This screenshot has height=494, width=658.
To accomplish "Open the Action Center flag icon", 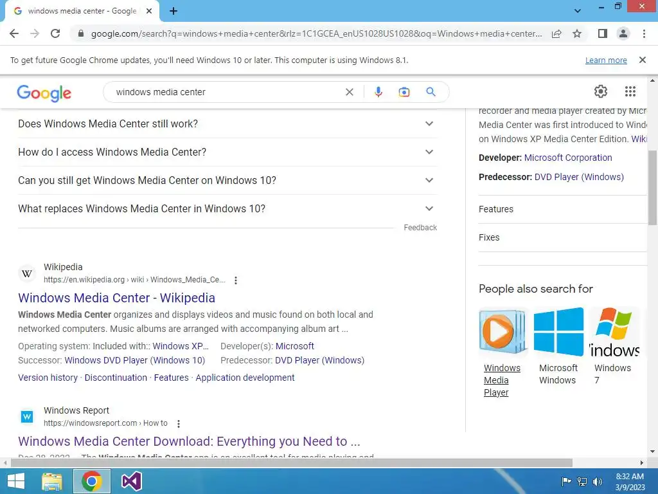I will pyautogui.click(x=567, y=482).
